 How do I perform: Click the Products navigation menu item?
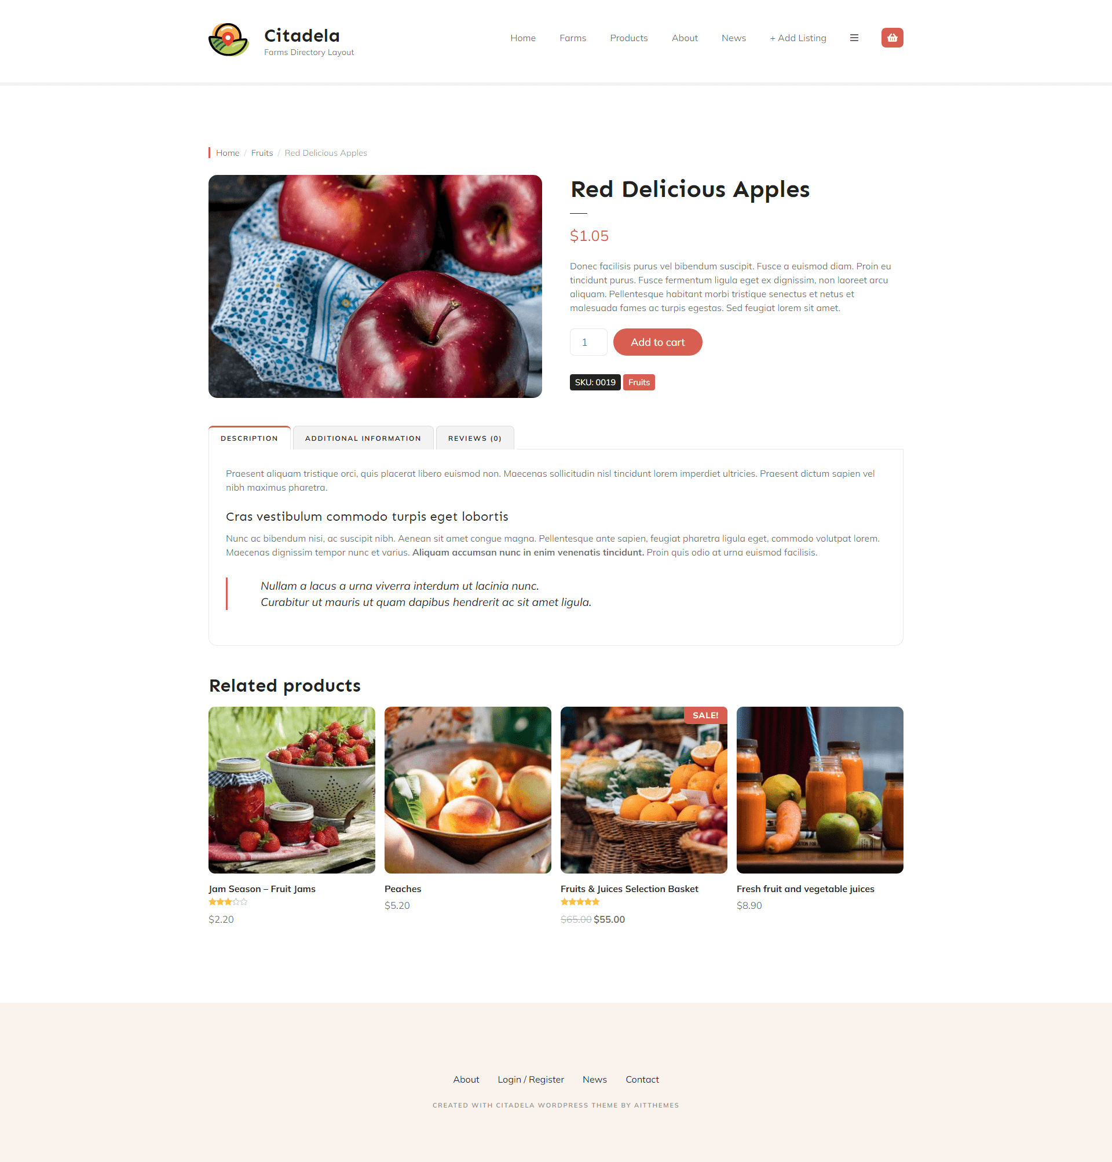[x=628, y=37]
